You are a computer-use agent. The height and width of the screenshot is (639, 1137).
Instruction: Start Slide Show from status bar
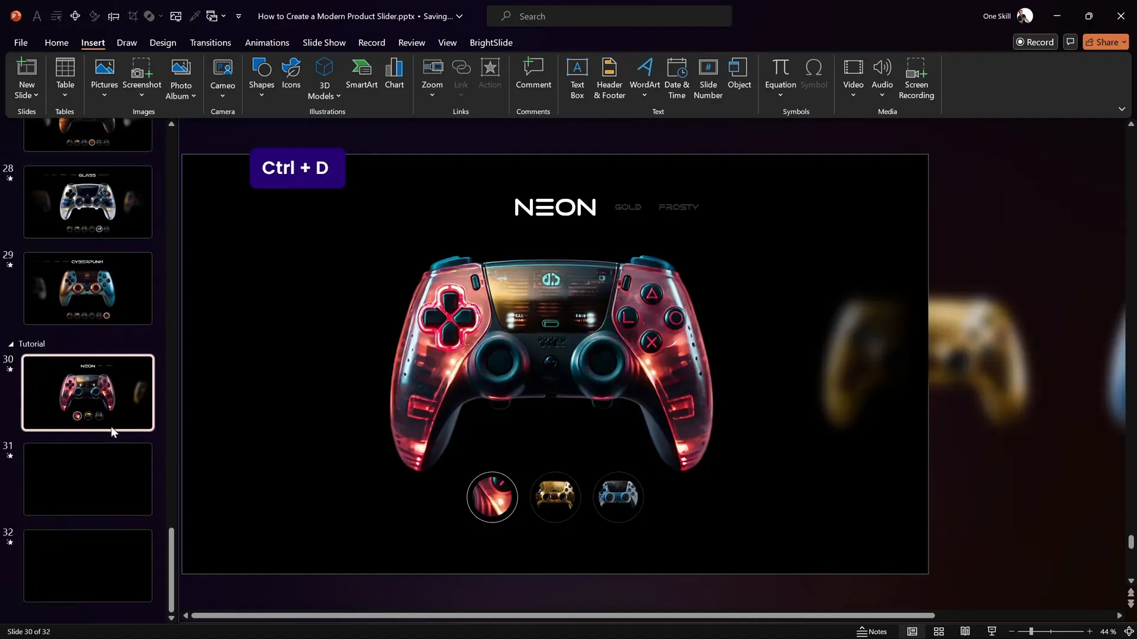(x=992, y=631)
